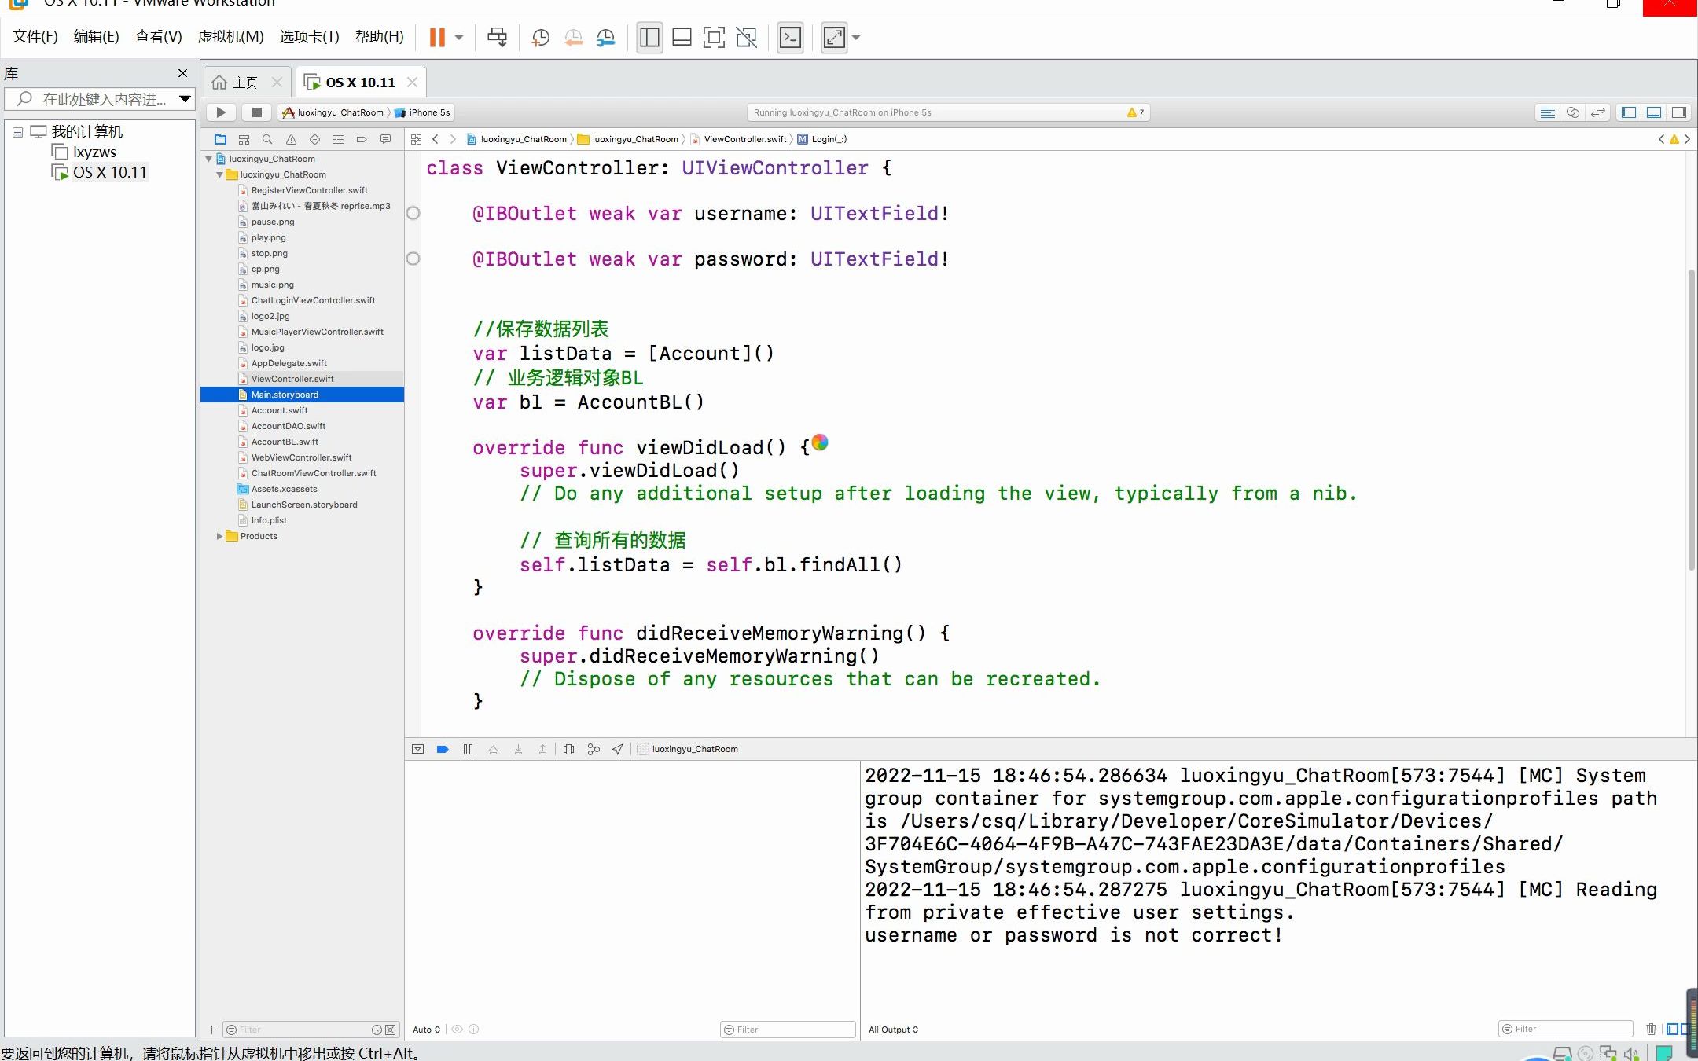
Task: Select AccountDAO.swift in file navigator
Action: (x=290, y=425)
